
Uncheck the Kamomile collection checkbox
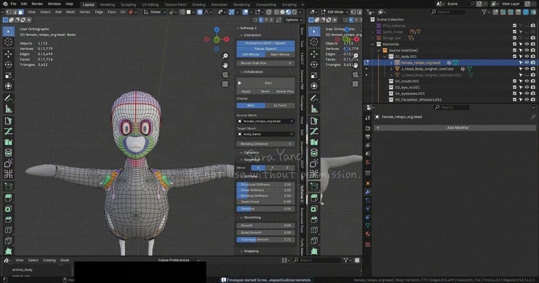[x=515, y=44]
